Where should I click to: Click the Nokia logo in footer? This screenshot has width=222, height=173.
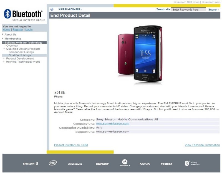[145, 164]
